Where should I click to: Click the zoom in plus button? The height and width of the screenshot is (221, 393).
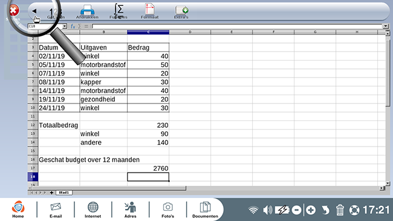pos(311,210)
